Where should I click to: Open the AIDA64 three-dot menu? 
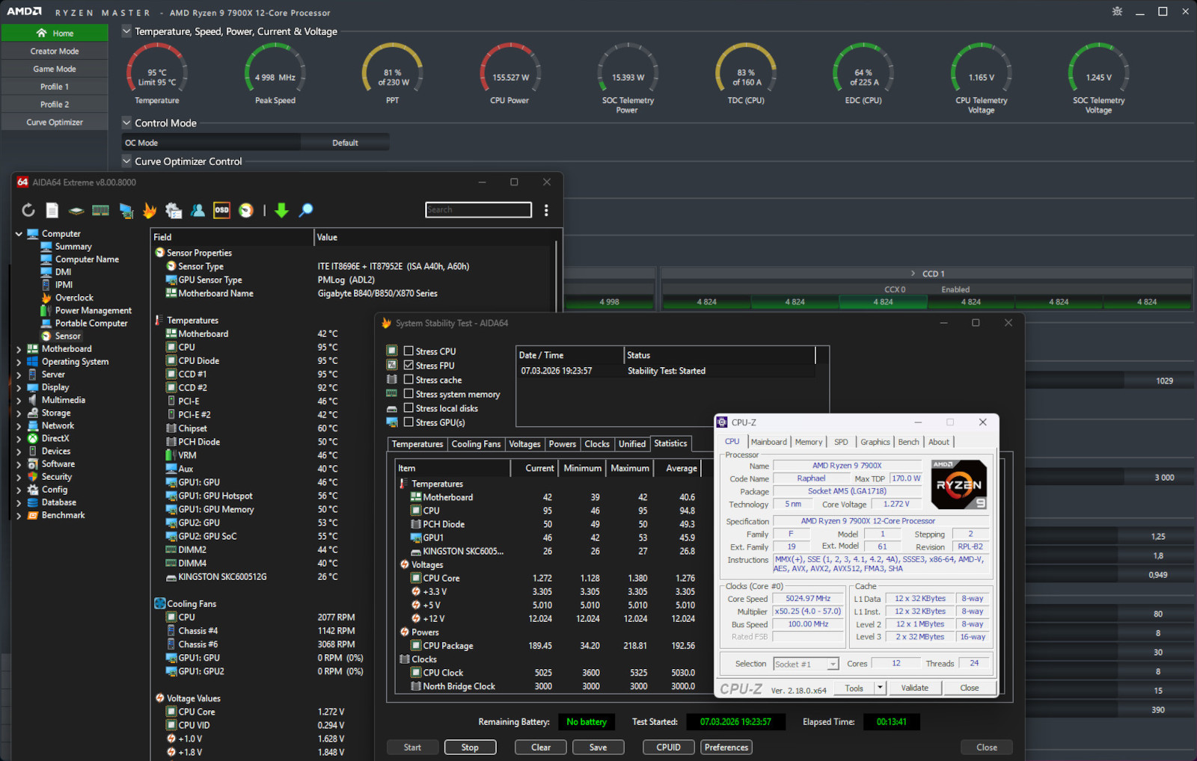pos(546,211)
